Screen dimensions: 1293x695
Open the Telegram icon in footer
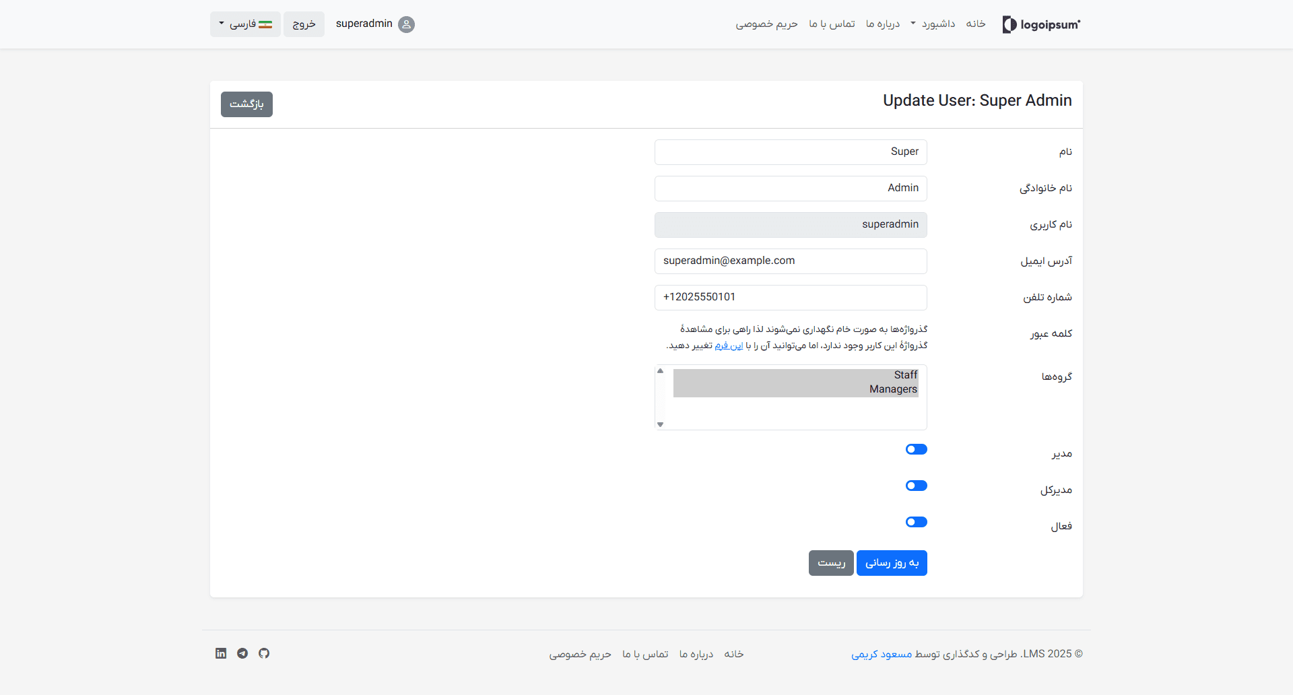pos(242,653)
